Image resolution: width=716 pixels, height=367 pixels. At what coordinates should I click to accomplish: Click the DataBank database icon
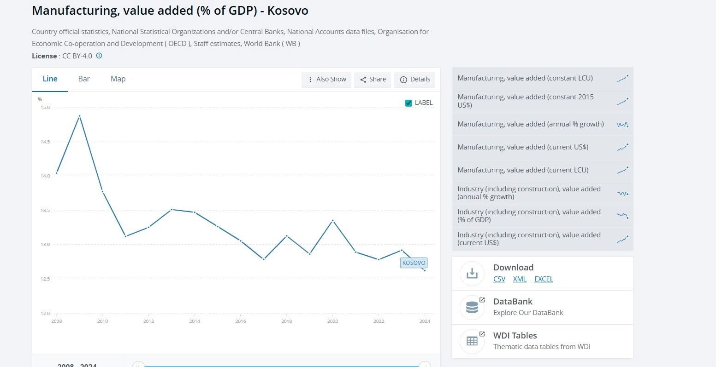(472, 307)
